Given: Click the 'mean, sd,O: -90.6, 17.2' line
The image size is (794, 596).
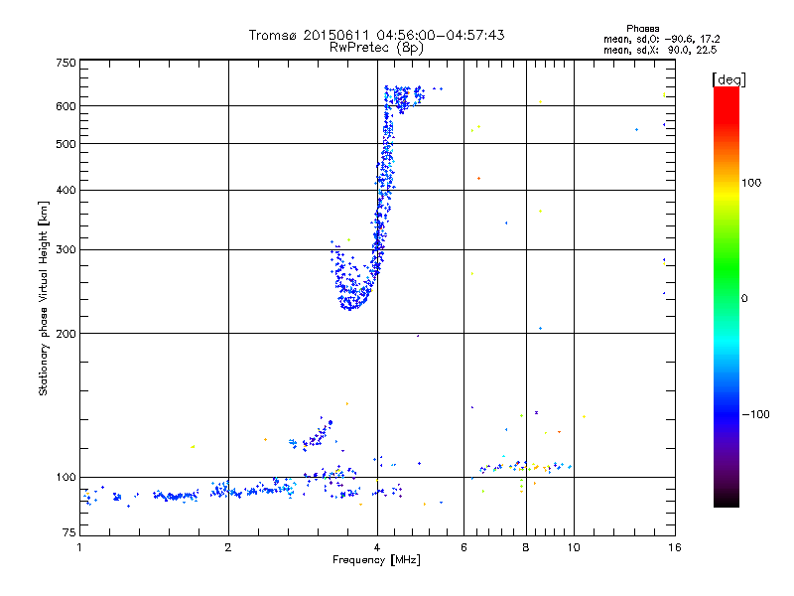Looking at the screenshot, I should click(x=661, y=39).
